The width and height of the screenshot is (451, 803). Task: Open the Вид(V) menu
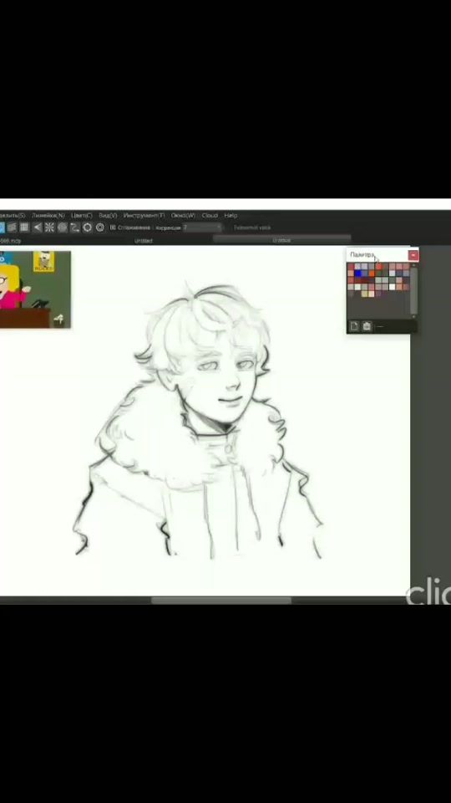(108, 216)
